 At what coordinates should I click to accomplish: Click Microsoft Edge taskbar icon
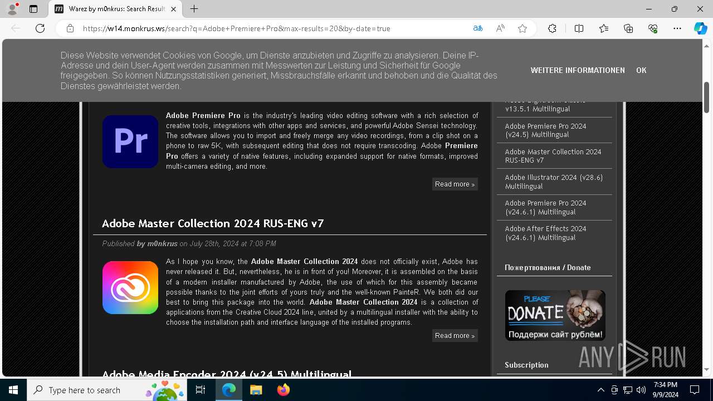229,390
